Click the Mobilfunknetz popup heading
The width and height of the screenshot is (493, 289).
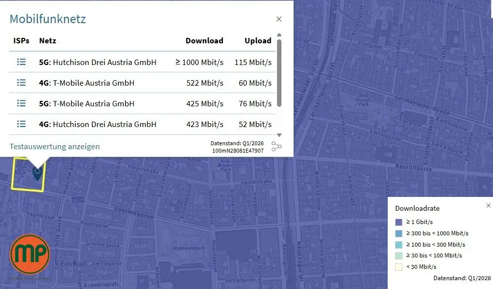coord(47,19)
